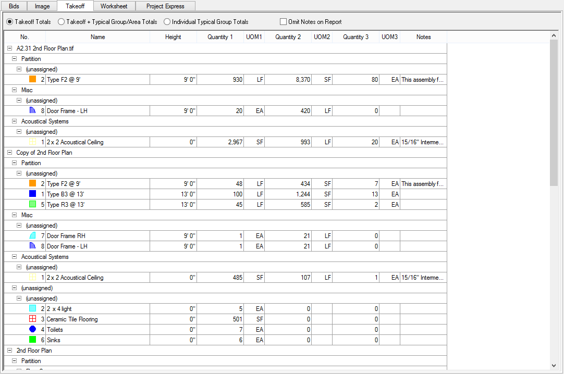Select the 'Sinks' name cell
Image resolution: width=564 pixels, height=374 pixels.
(97, 340)
